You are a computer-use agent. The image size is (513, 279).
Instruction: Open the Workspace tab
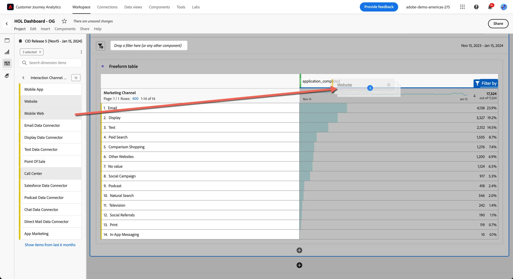(x=81, y=7)
